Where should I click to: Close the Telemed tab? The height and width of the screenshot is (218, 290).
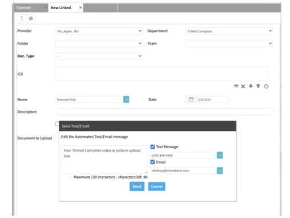pos(46,8)
